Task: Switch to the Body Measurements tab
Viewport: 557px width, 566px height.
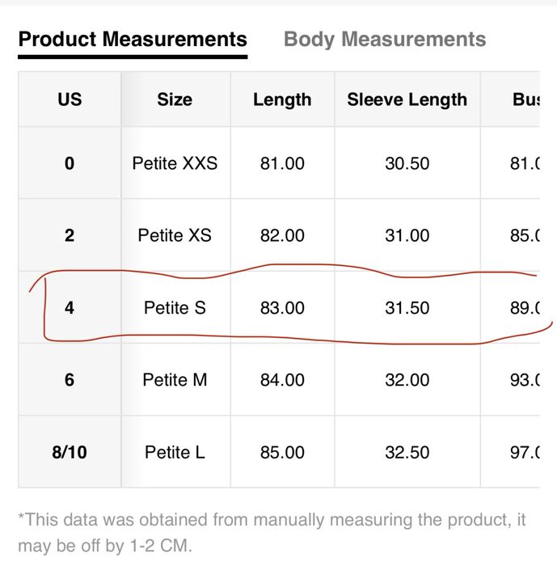Action: pos(385,39)
